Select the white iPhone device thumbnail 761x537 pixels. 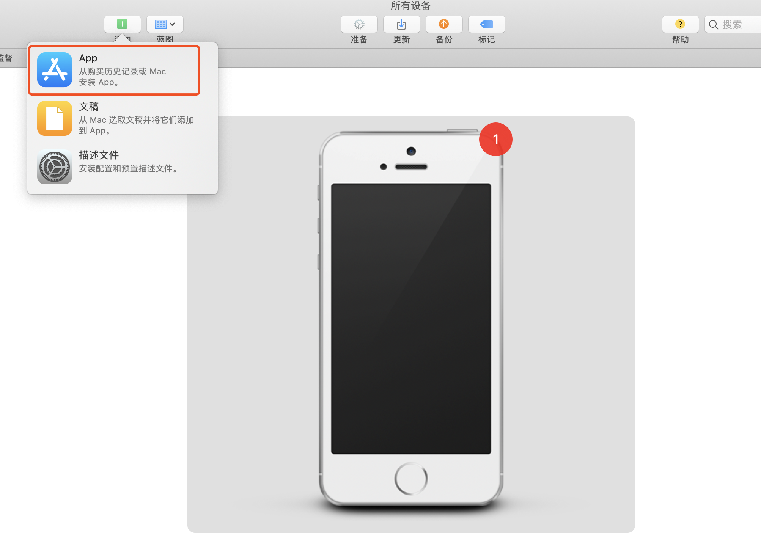click(x=411, y=319)
